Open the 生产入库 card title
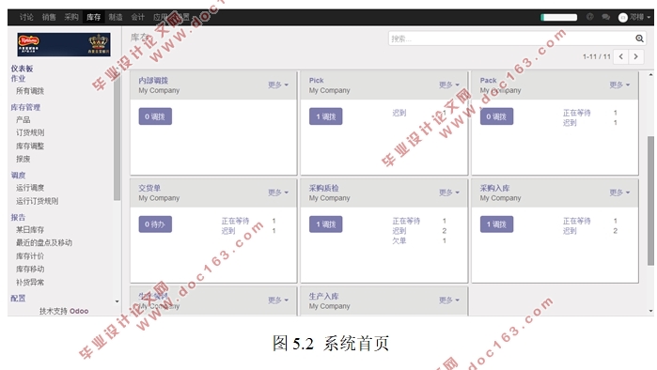 coord(324,297)
